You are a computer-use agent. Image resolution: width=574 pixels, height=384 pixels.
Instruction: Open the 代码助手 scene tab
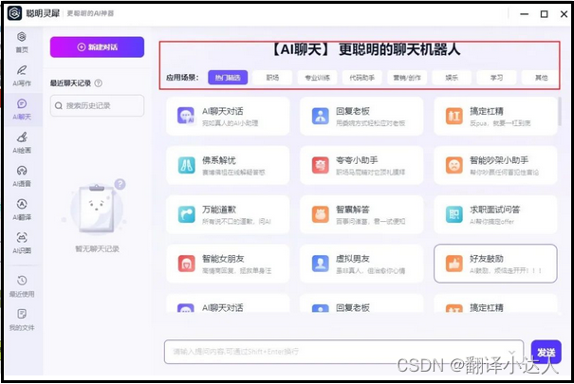361,78
